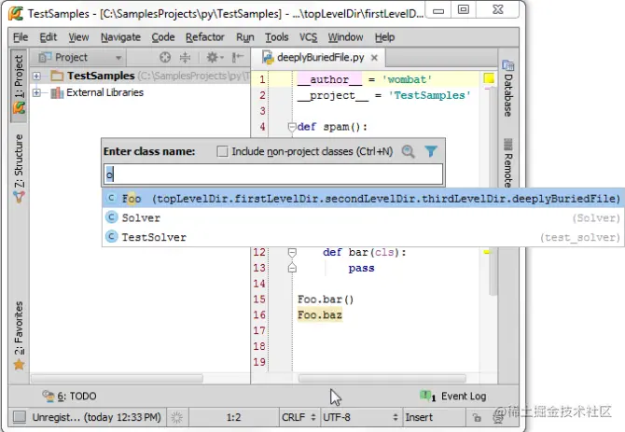
Task: Close the deeplyBuriedFile.py tab
Action: pos(374,58)
